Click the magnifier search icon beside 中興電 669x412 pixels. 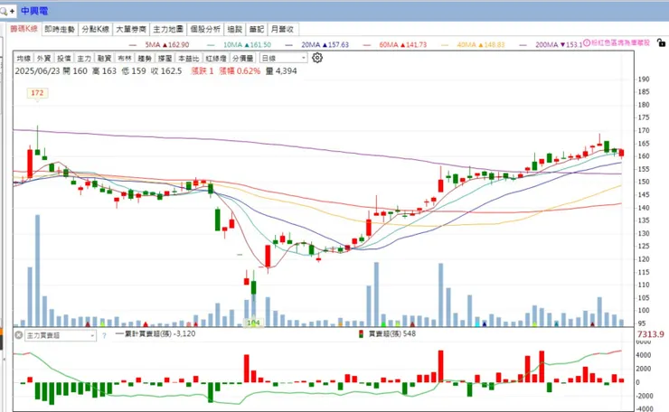tap(5, 11)
